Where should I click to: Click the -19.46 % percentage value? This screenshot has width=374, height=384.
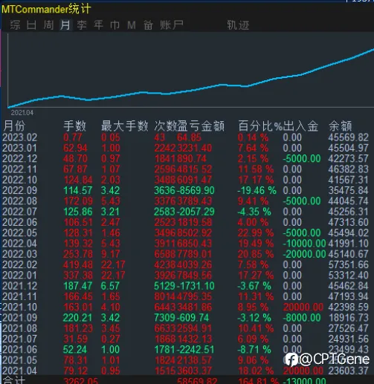[x=257, y=190]
